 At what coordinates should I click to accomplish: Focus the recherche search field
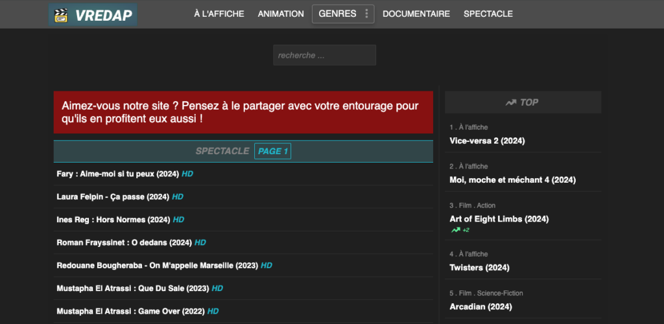coord(324,55)
